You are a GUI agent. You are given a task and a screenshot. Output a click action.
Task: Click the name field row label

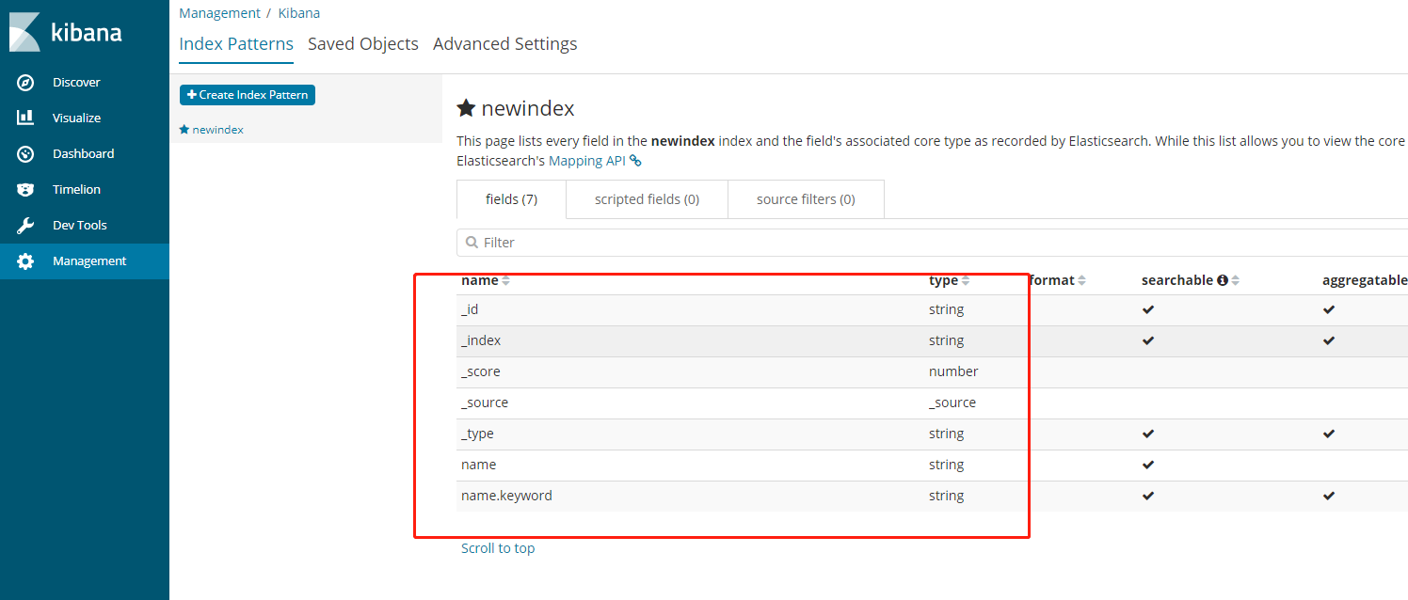point(478,465)
